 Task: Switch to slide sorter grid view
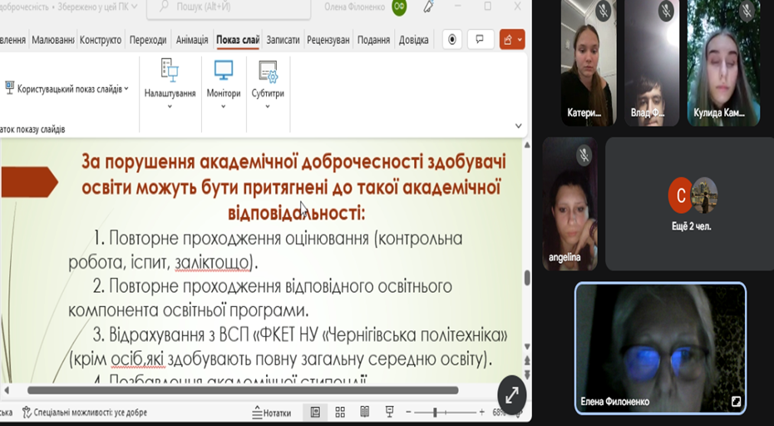pos(340,412)
